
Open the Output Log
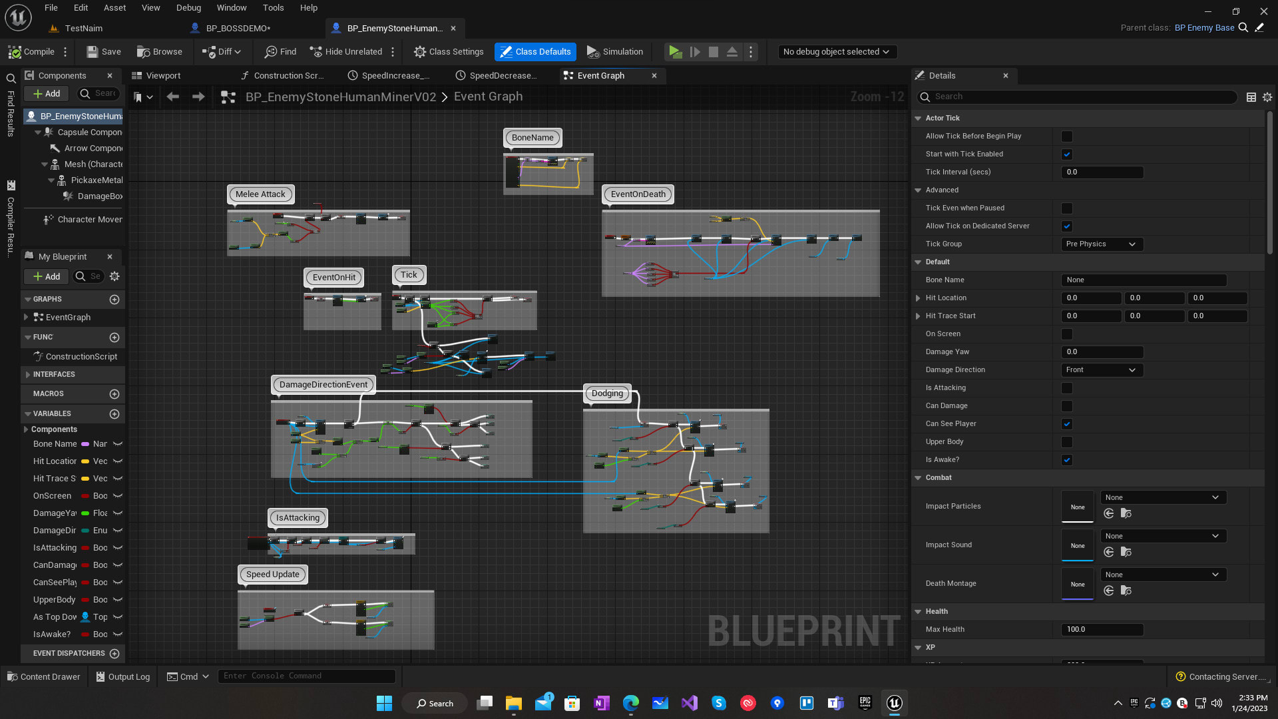(122, 676)
